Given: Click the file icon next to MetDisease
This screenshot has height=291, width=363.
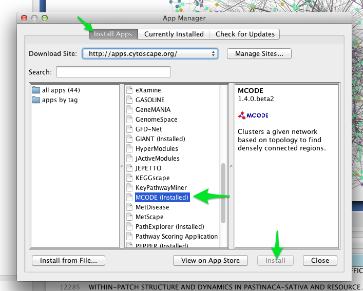Looking at the screenshot, I should point(129,207).
